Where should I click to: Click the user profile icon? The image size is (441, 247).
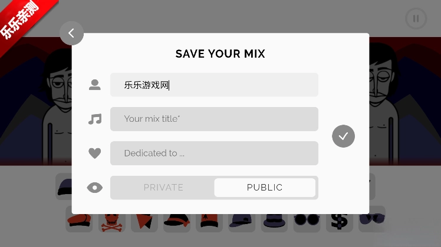point(94,85)
